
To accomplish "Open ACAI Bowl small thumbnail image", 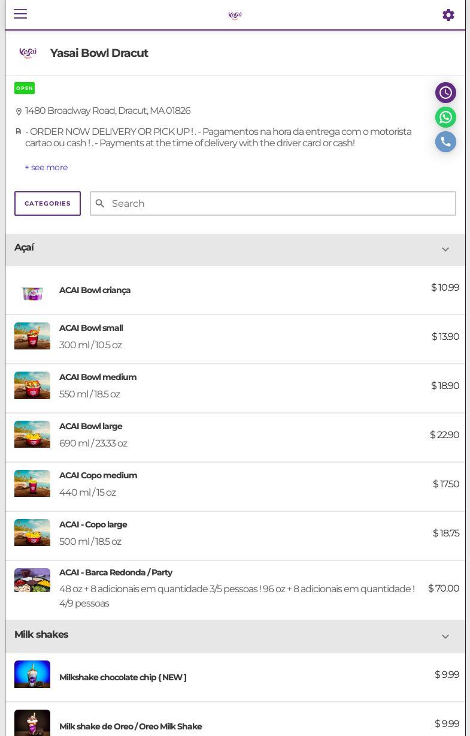I will (32, 336).
